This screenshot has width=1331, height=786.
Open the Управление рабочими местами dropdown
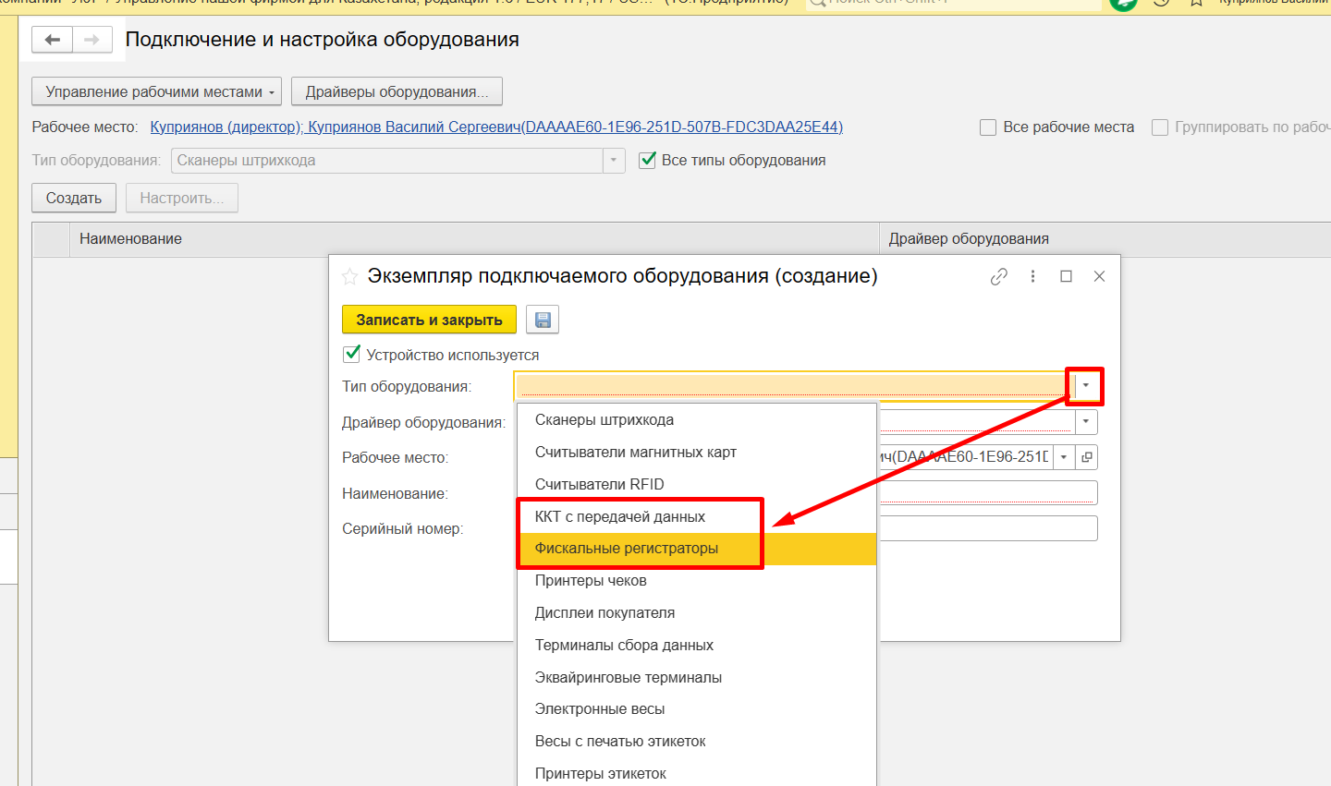pyautogui.click(x=156, y=91)
